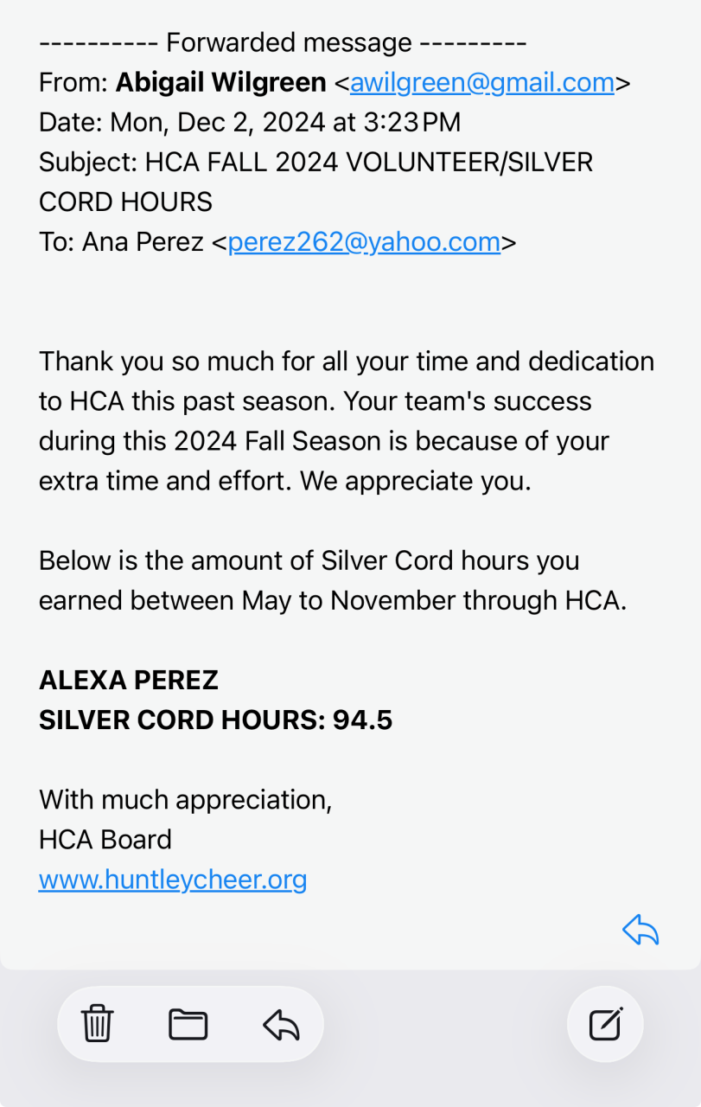Viewport: 701px width, 1107px height.
Task: Tap the 'With much appreciation' sign-off
Action: 185,799
